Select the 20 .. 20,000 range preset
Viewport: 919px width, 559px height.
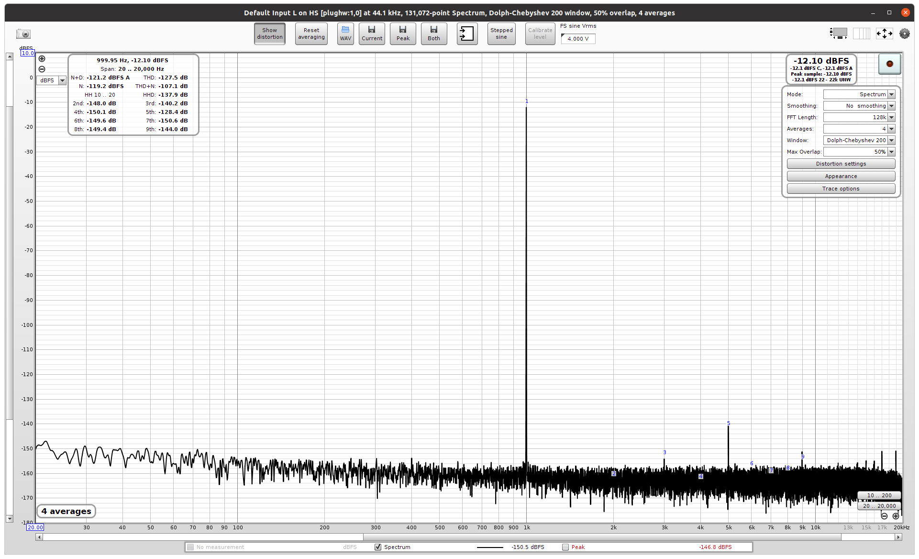tap(879, 506)
